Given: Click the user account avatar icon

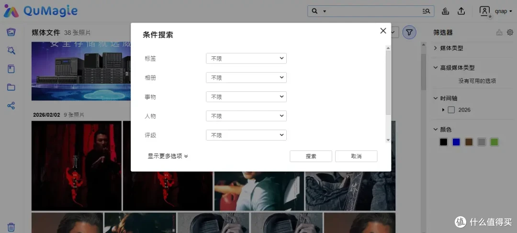Looking at the screenshot, I should point(484,11).
